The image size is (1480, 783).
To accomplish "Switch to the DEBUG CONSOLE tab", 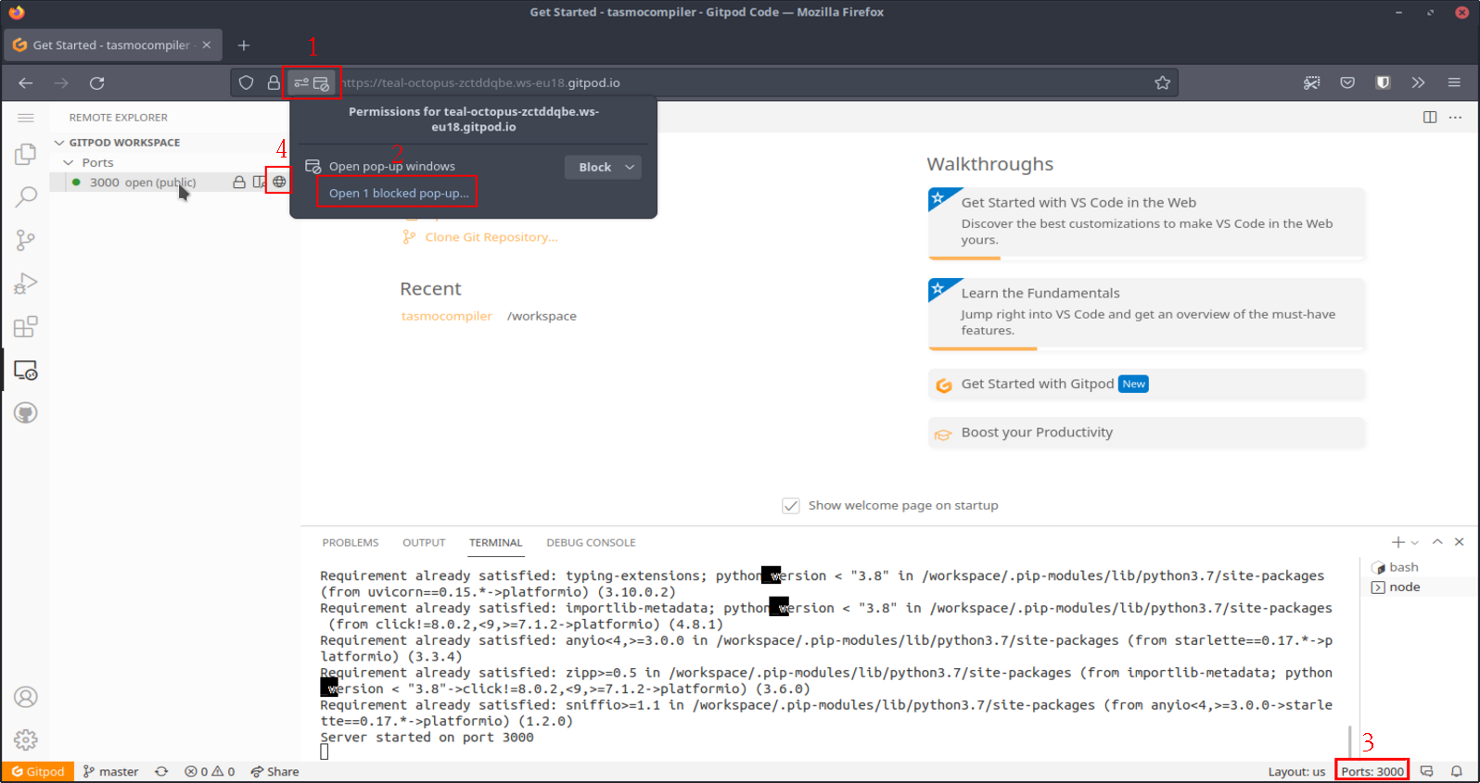I will pos(591,542).
